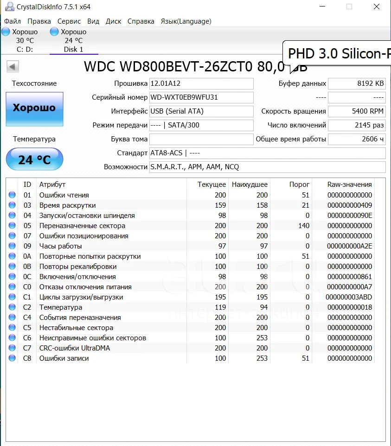Click status dot for 05 Переназначенные сектора
This screenshot has width=391, height=446.
point(12,226)
